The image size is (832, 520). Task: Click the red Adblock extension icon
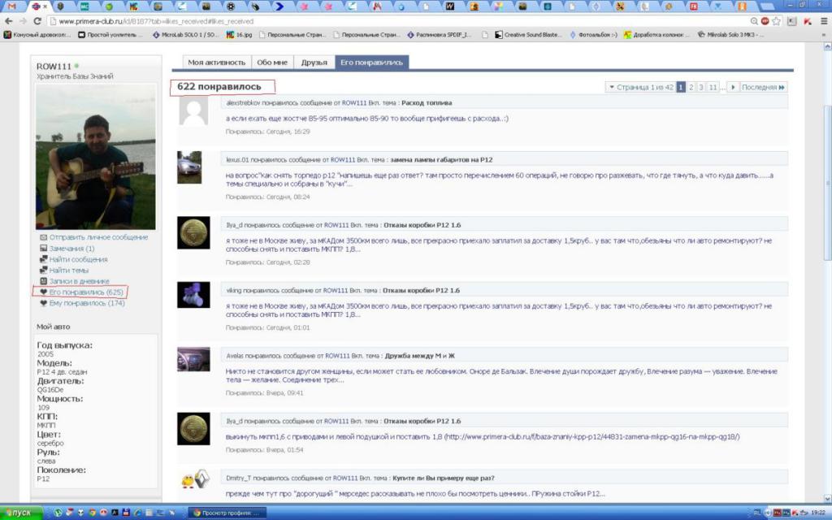click(765, 21)
